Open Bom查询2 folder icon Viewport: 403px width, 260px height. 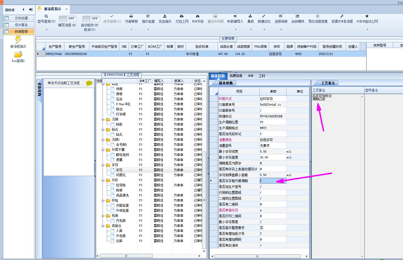click(x=18, y=55)
